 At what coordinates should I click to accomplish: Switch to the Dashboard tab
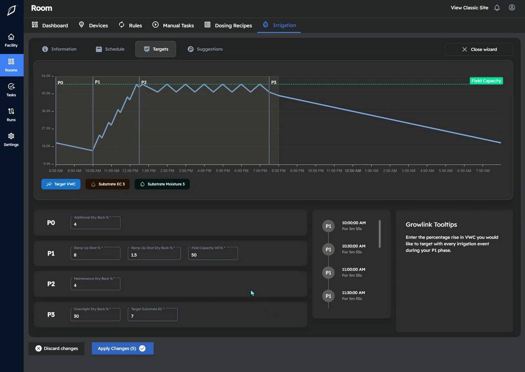(50, 25)
